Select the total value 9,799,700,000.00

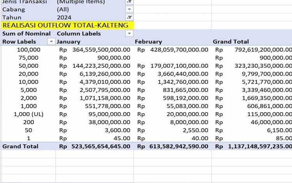click(x=267, y=74)
